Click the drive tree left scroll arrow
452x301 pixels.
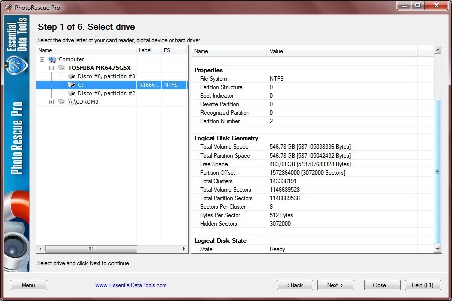[x=40, y=249]
